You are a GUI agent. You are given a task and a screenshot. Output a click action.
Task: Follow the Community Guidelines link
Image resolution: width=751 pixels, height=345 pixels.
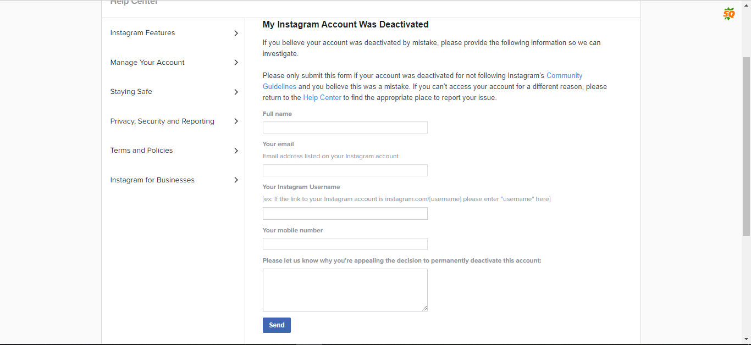pos(564,76)
